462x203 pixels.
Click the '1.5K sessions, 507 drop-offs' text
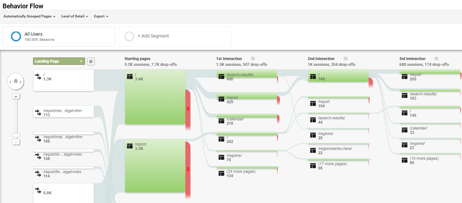pyautogui.click(x=242, y=64)
